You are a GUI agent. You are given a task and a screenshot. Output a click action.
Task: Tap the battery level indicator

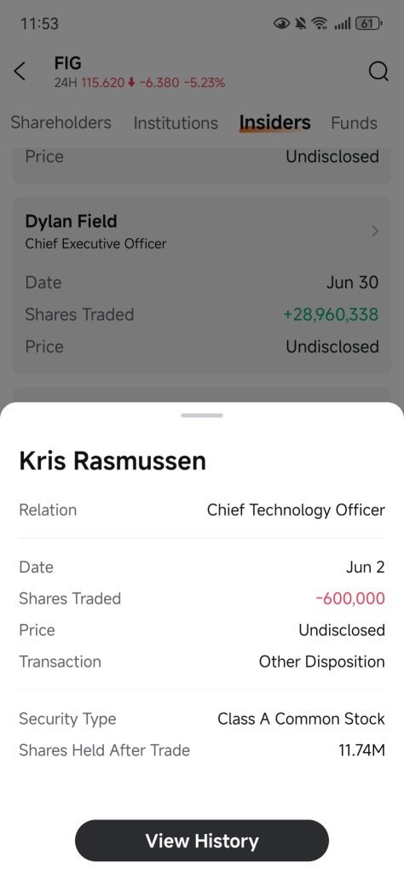click(370, 23)
